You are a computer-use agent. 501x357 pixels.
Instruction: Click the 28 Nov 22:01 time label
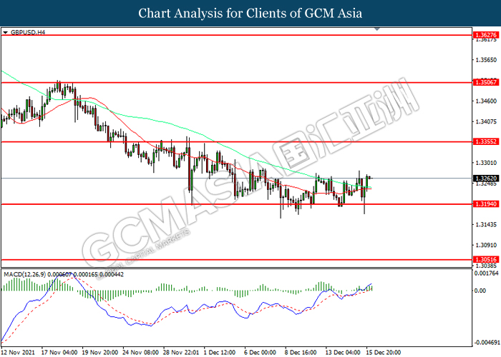(x=181, y=353)
